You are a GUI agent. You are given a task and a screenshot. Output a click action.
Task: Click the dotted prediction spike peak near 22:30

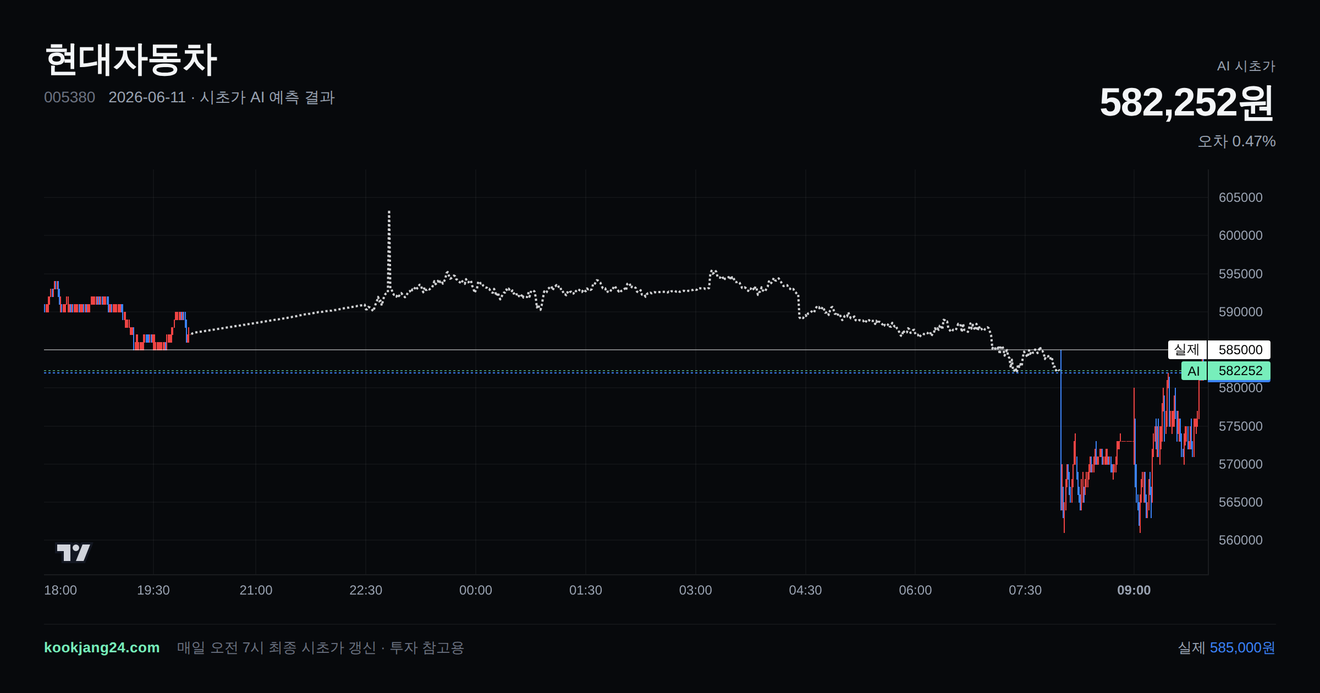[389, 212]
